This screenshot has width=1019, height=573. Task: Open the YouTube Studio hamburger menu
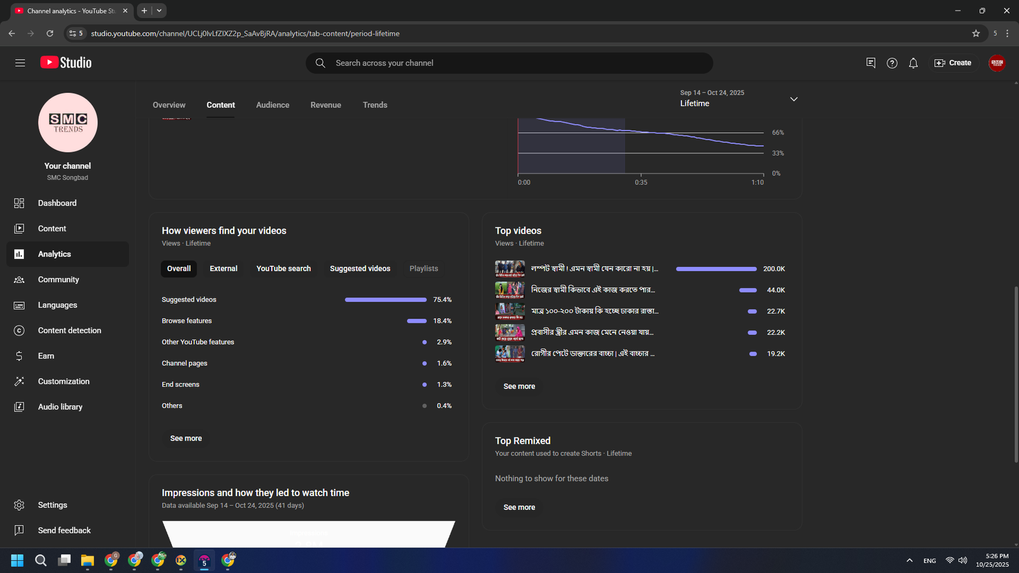tap(20, 63)
